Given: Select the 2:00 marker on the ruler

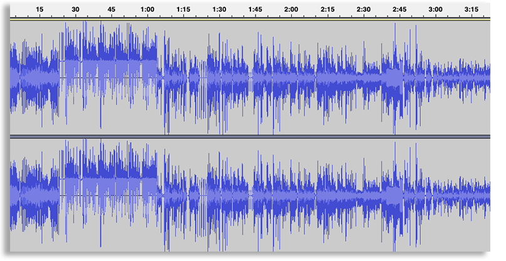Looking at the screenshot, I should pos(291,9).
